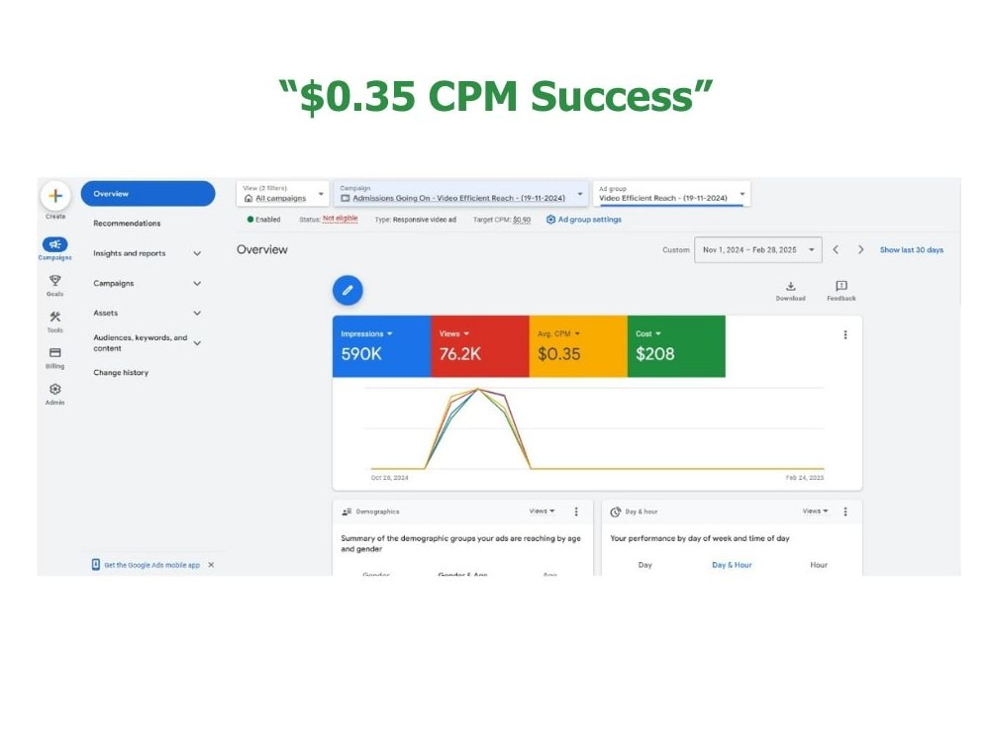Screen dimensions: 990x742
Task: Open Demographics card three-dot menu
Action: pos(576,511)
